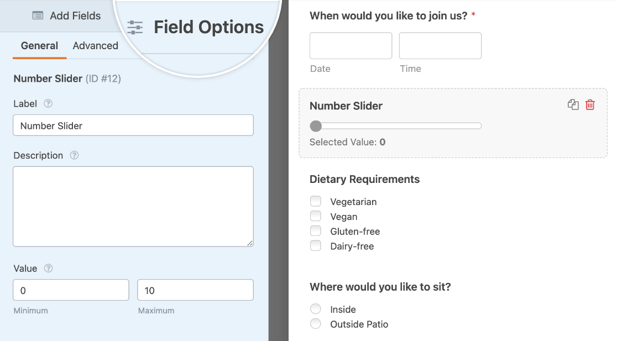This screenshot has height=341, width=617.
Task: Click the Number Slider handle
Action: pos(316,126)
